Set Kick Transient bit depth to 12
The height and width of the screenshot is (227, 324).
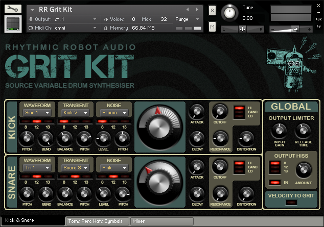(x=75, y=121)
